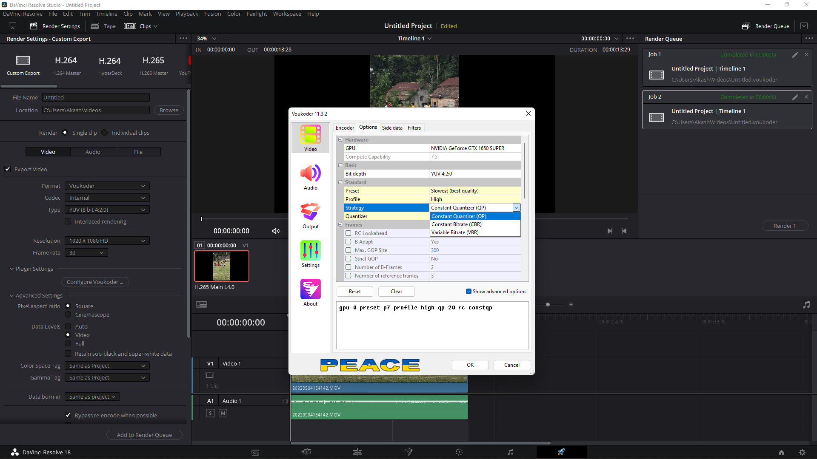
Task: Open Codec dropdown showing Internal
Action: (107, 198)
